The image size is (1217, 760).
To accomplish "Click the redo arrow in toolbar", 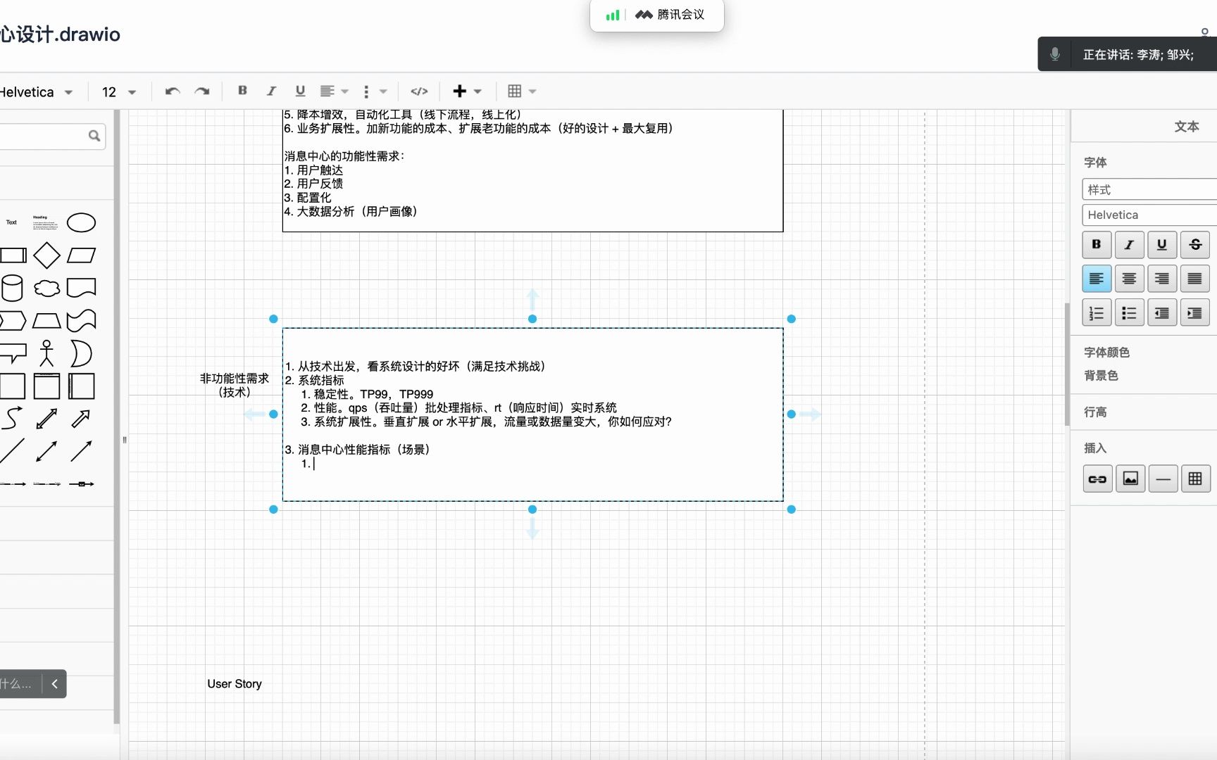I will (202, 91).
